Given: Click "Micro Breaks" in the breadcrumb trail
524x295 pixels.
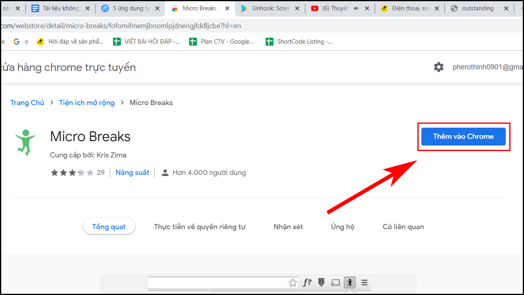Looking at the screenshot, I should point(151,103).
